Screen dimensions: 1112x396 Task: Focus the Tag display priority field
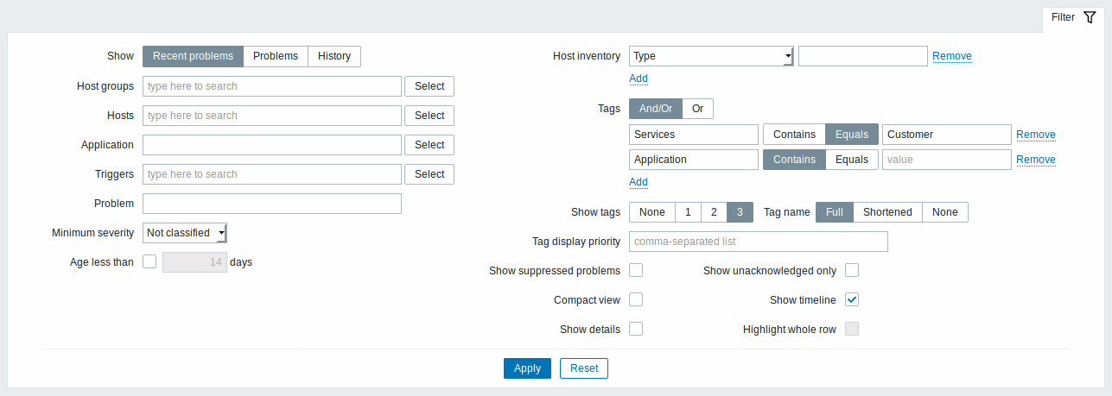click(x=759, y=242)
